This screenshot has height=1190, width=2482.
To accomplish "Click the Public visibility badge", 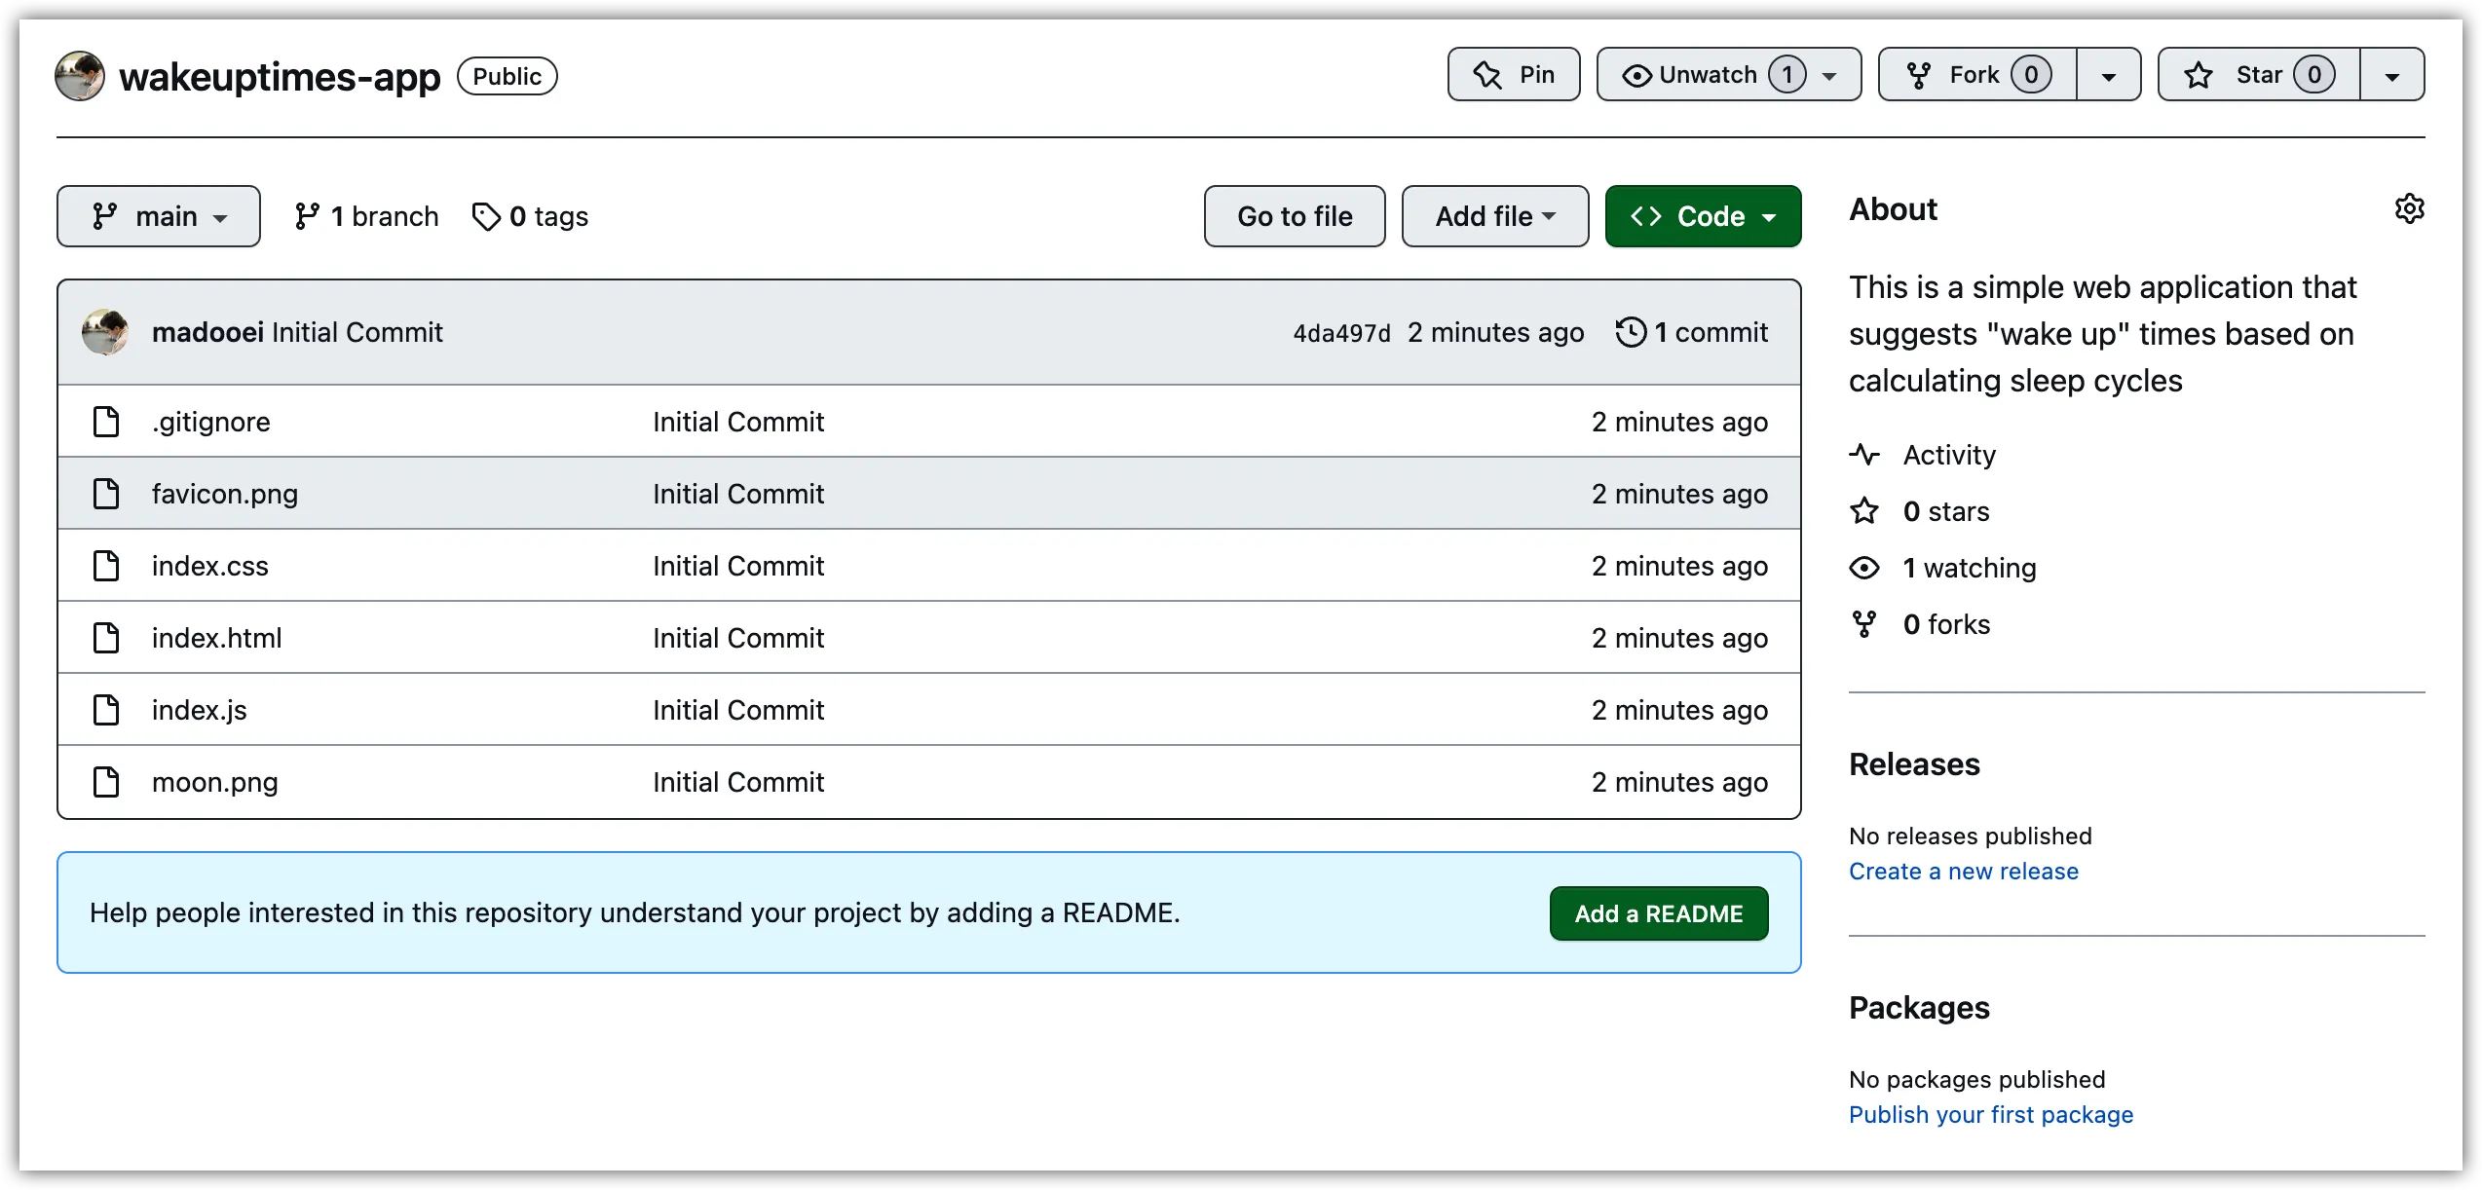I will point(508,76).
